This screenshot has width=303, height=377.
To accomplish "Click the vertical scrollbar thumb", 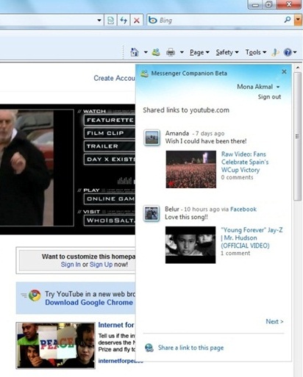I will tap(298, 137).
